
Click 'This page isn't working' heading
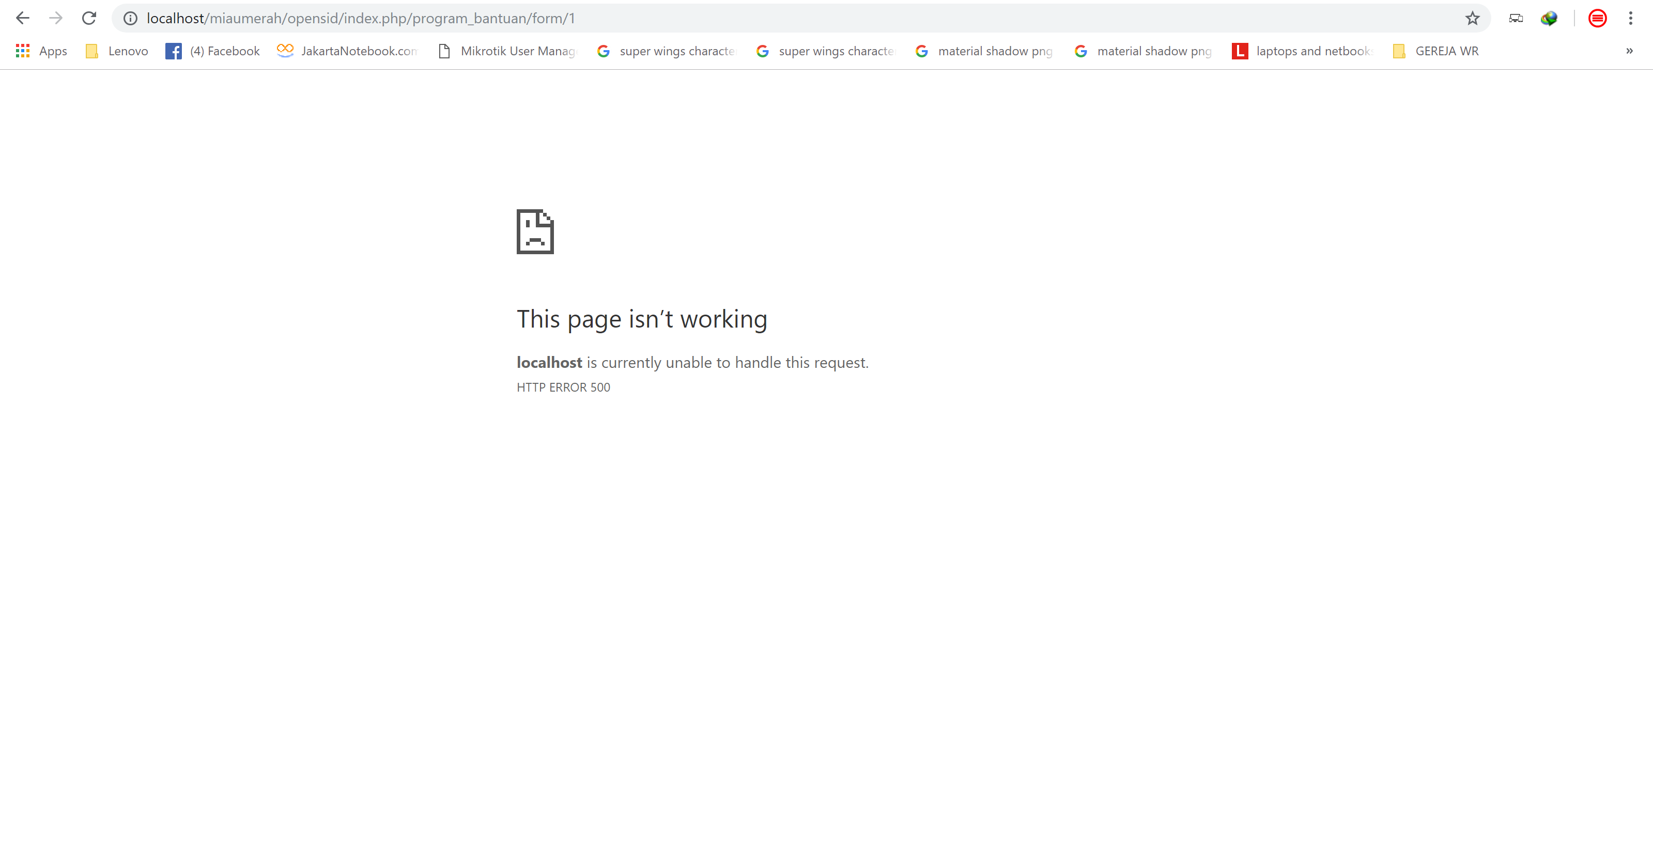642,319
